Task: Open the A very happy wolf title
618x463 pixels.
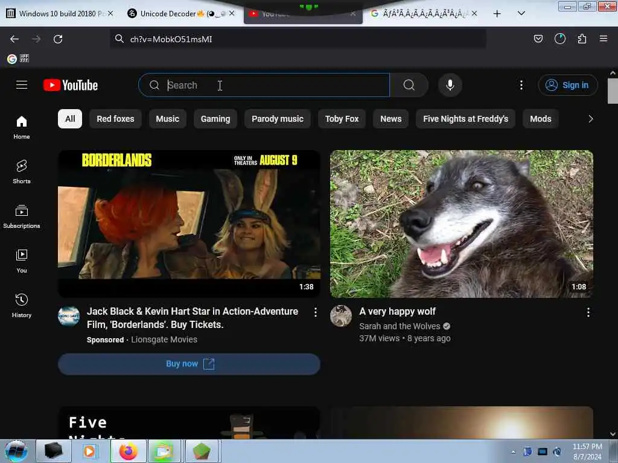Action: (x=397, y=312)
